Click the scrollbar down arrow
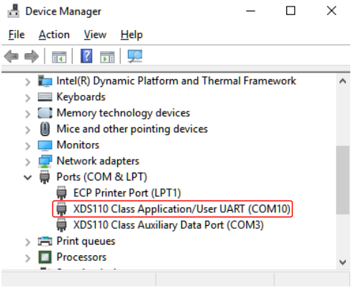Image resolution: width=351 pixels, height=287 pixels. click(x=342, y=262)
